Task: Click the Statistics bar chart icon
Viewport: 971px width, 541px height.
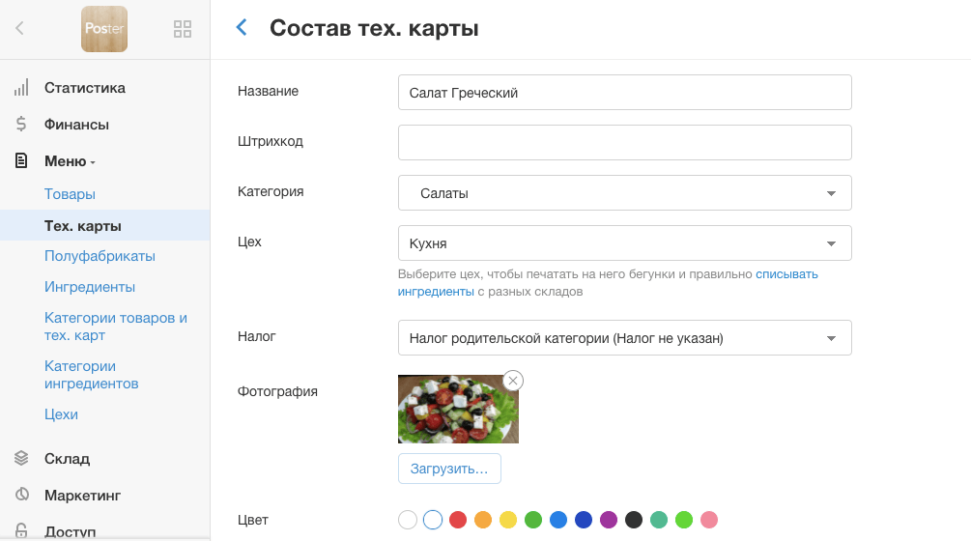Action: click(21, 88)
